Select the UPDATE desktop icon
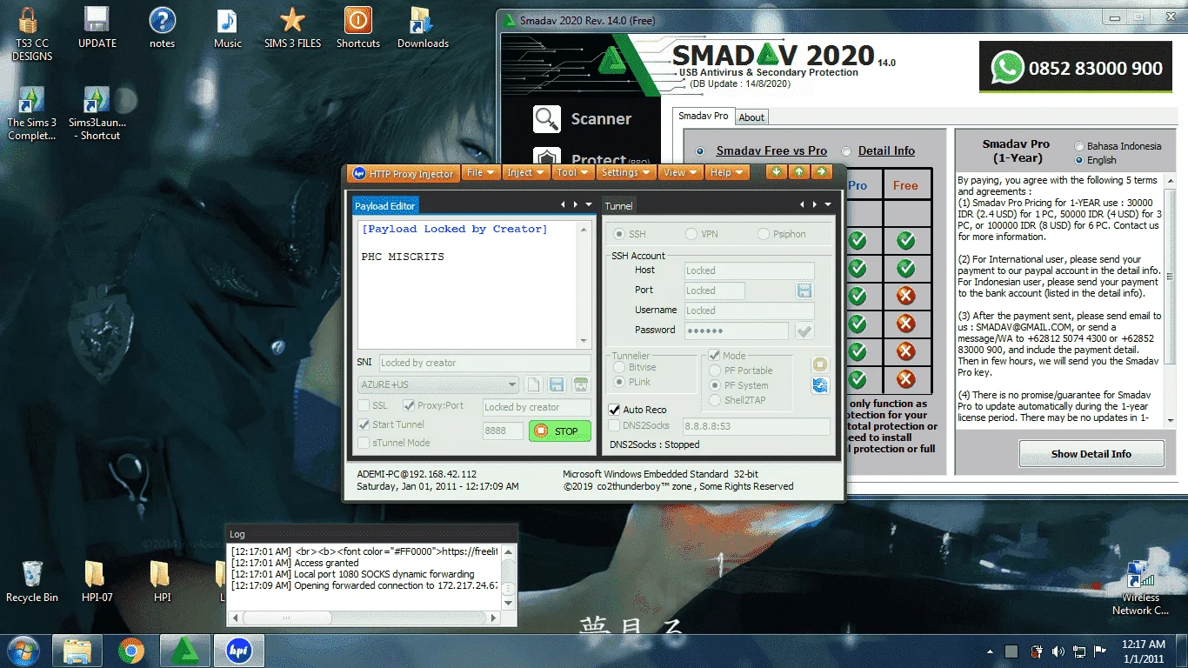This screenshot has width=1188, height=668. coord(97,29)
